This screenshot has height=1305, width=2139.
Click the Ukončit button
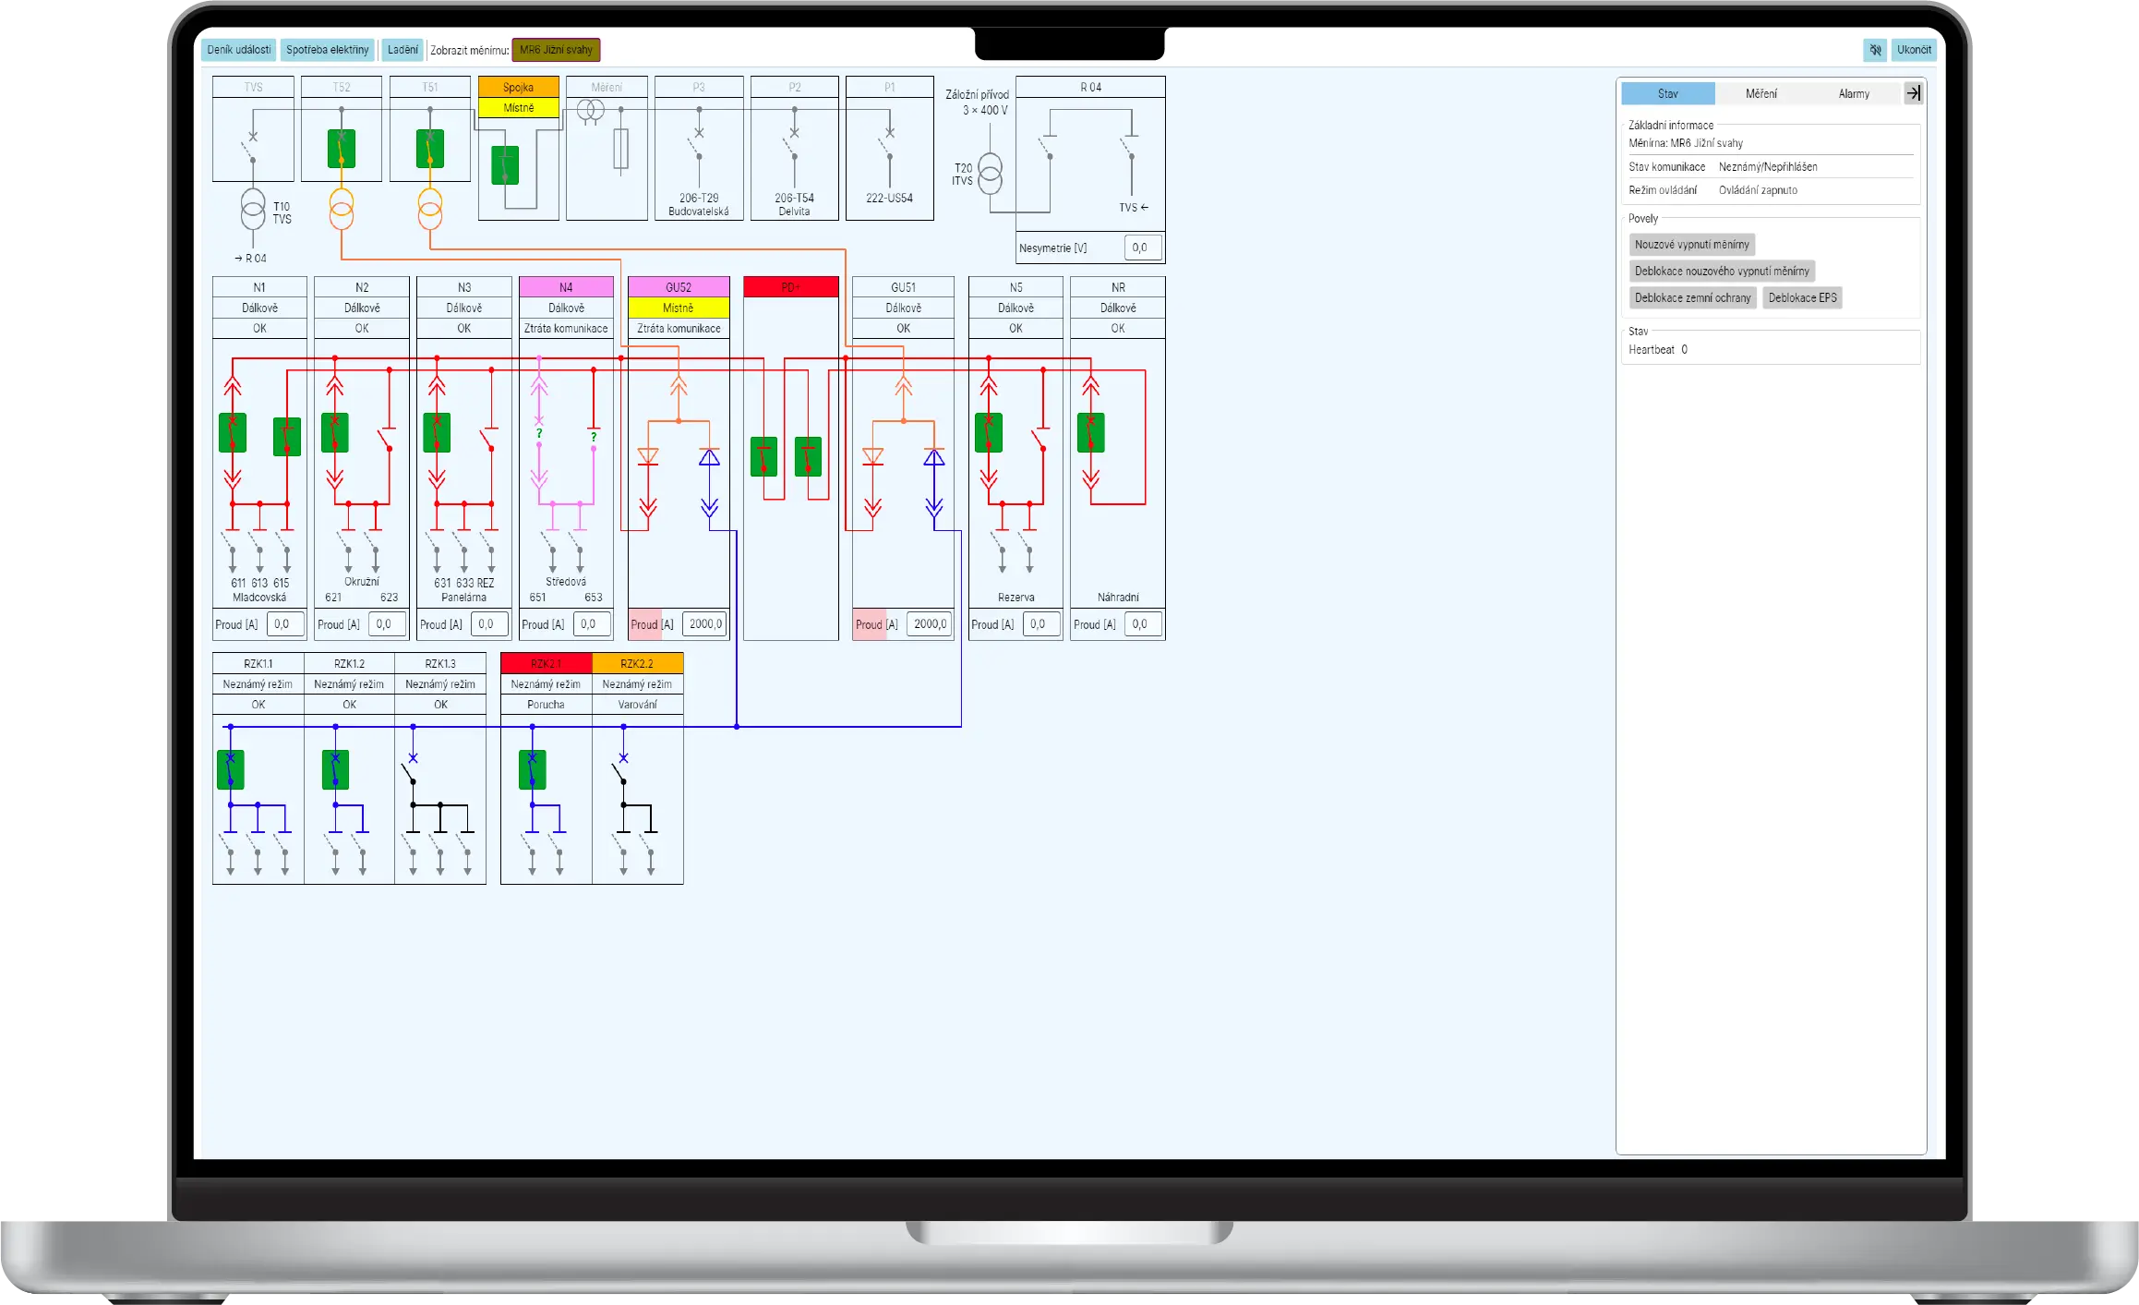pos(1914,50)
